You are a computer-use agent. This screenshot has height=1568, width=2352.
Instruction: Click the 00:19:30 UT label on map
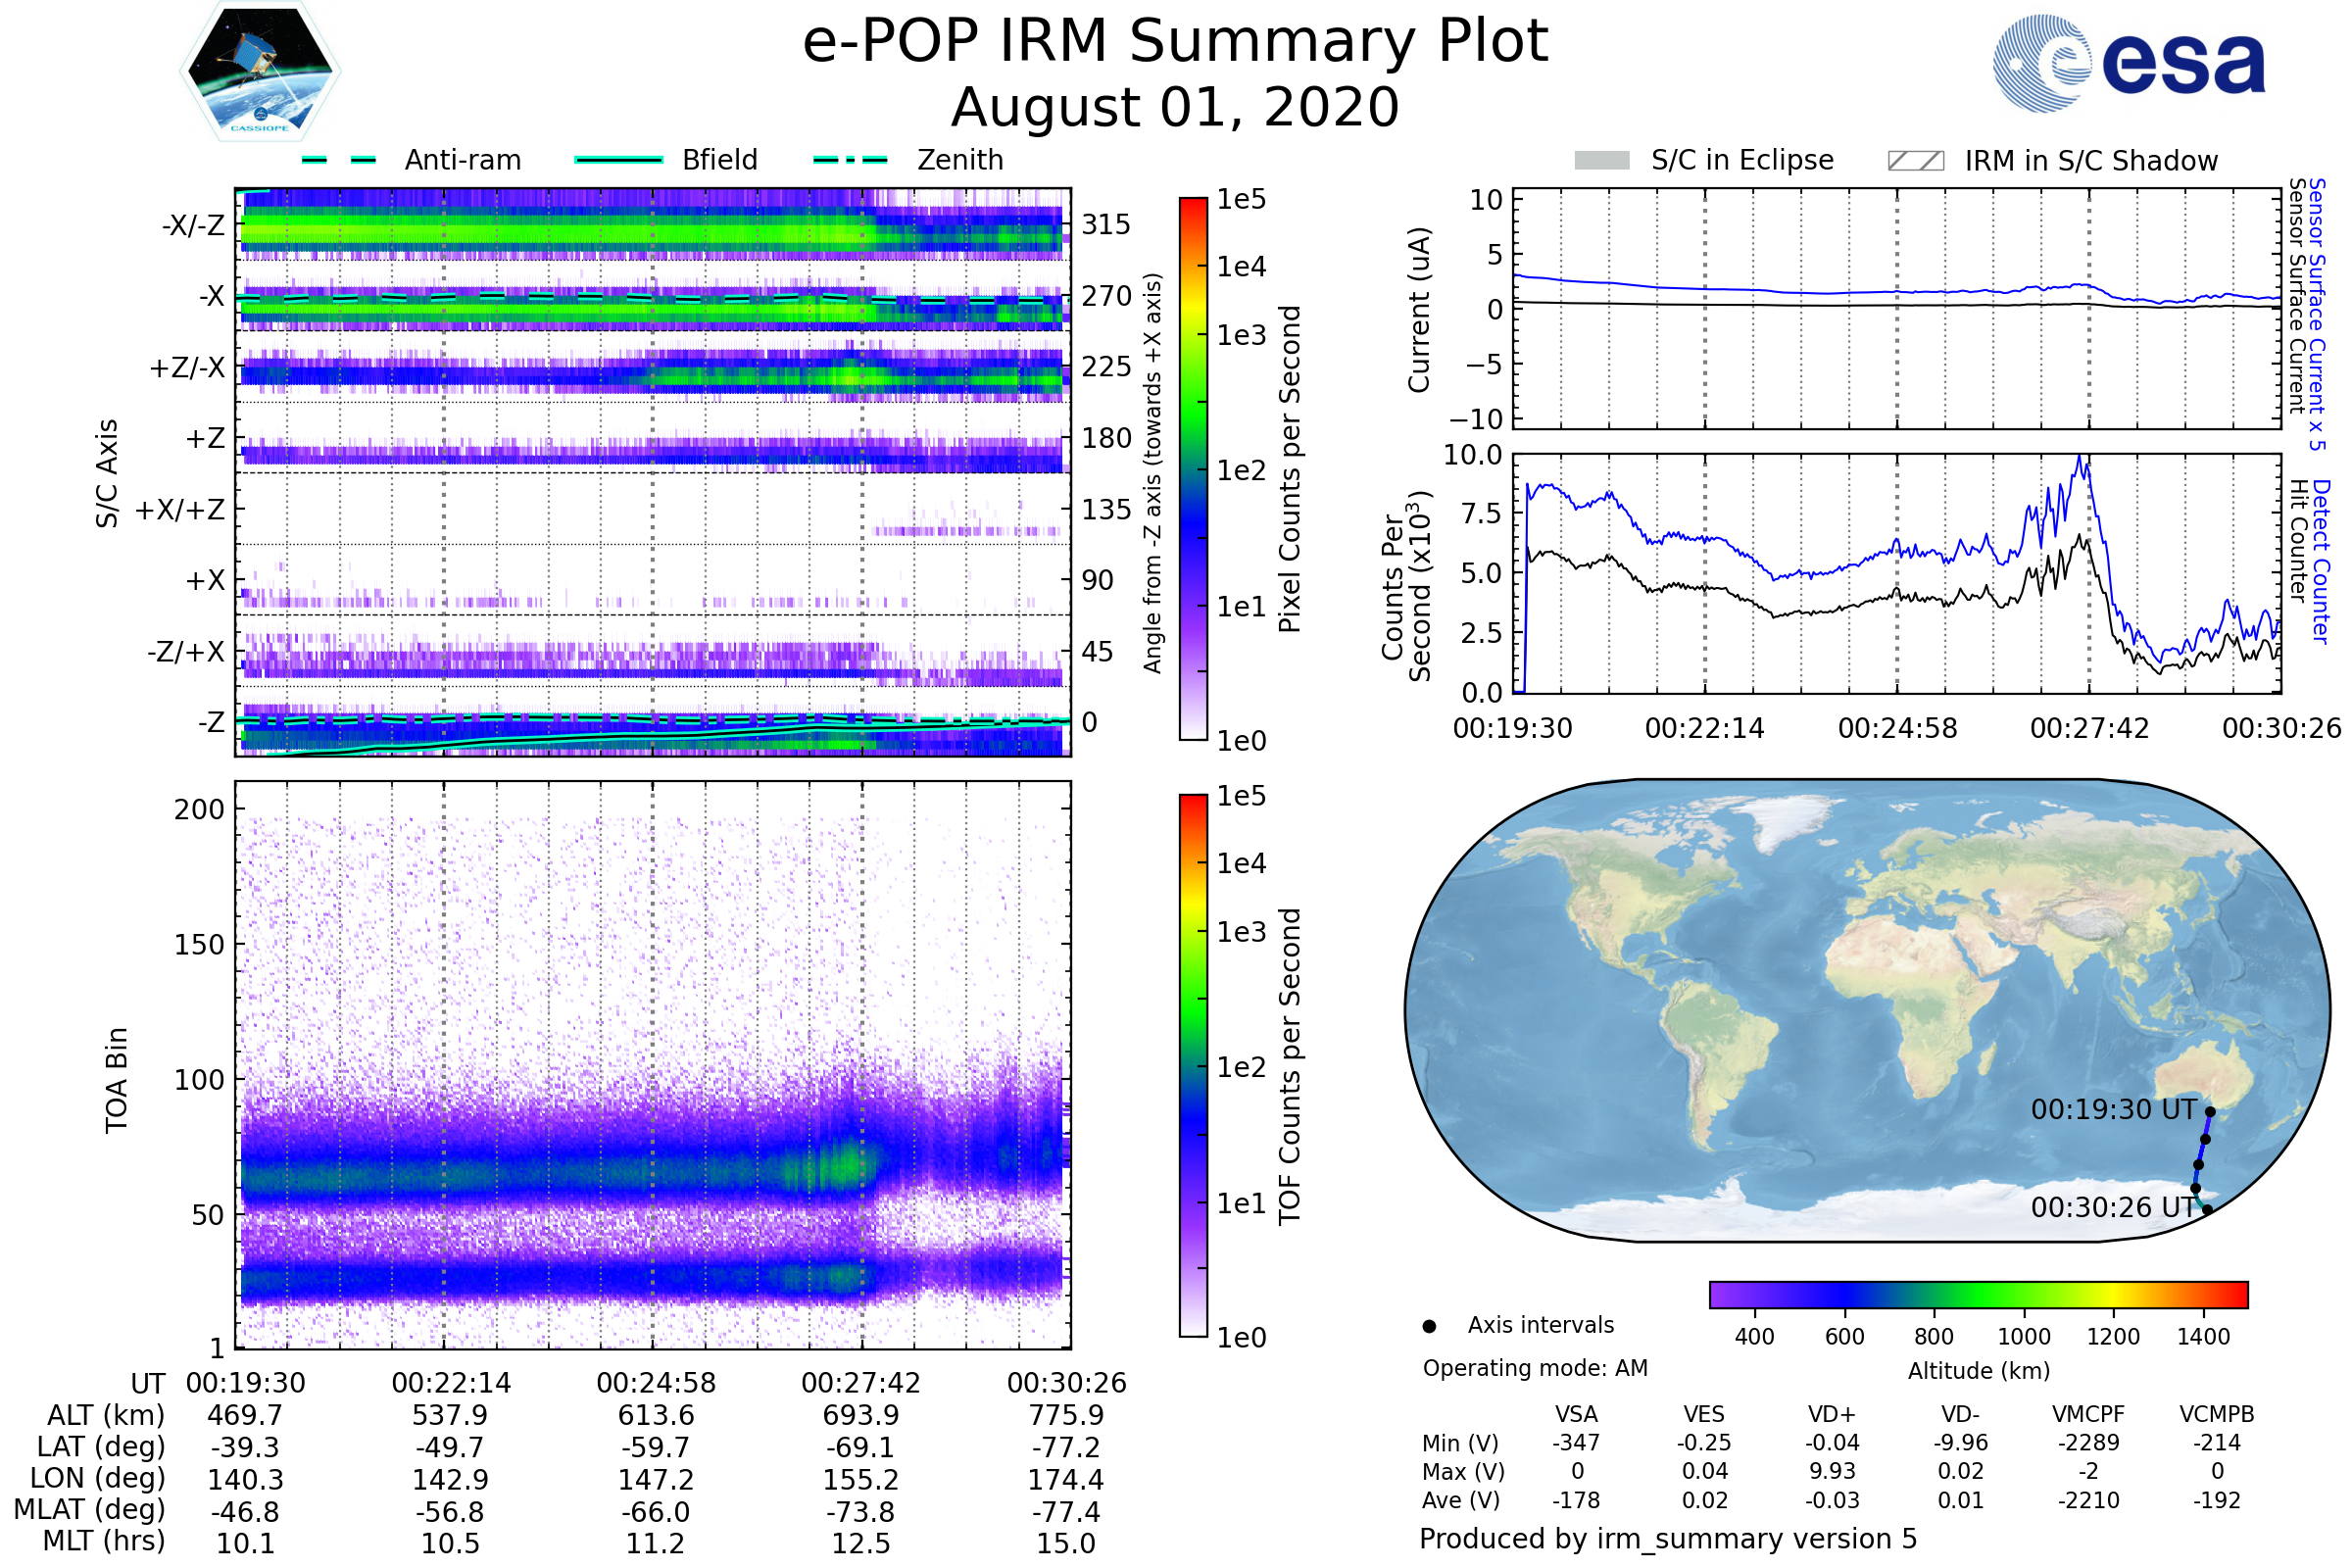click(2113, 1110)
